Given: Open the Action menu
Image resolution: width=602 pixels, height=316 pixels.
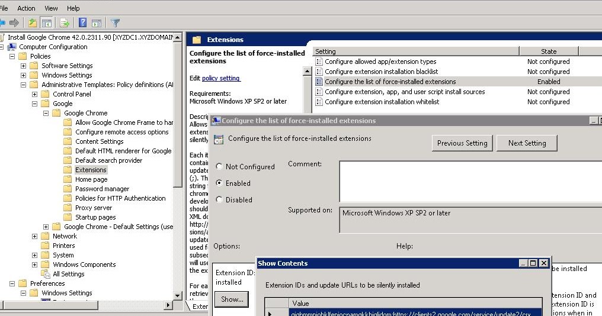Looking at the screenshot, I should (26, 8).
